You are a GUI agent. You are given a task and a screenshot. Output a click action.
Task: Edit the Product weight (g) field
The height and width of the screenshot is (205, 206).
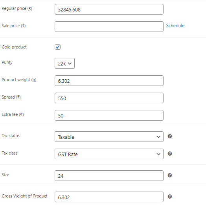(109, 81)
